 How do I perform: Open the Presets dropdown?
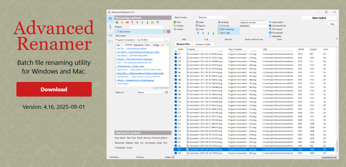coord(147,27)
